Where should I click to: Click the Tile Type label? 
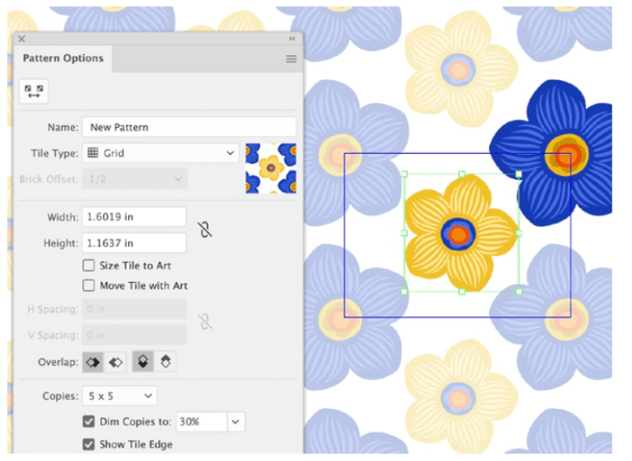point(55,153)
